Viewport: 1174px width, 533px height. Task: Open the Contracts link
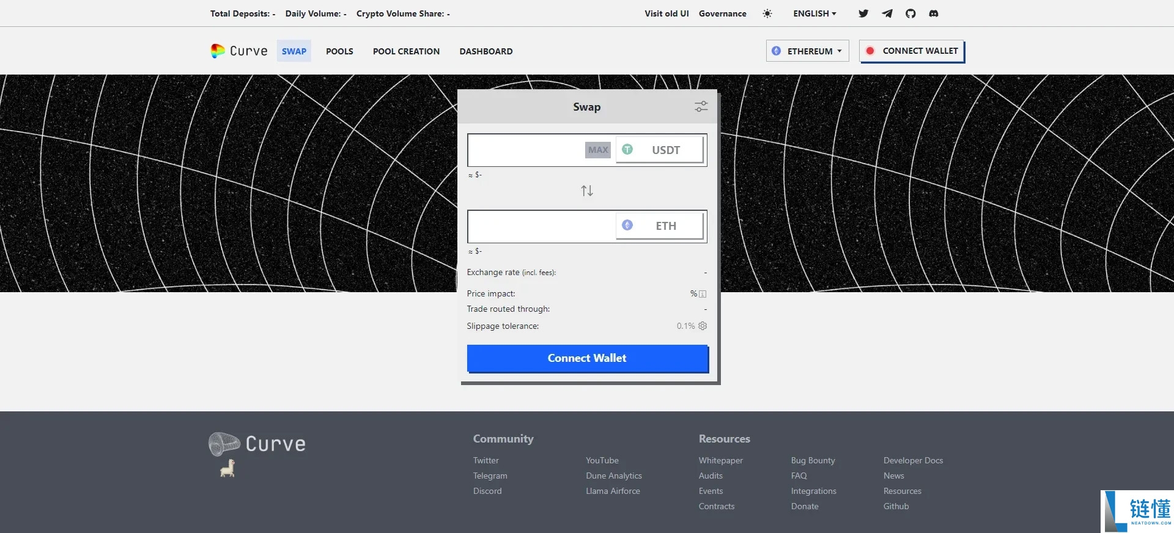pos(717,506)
